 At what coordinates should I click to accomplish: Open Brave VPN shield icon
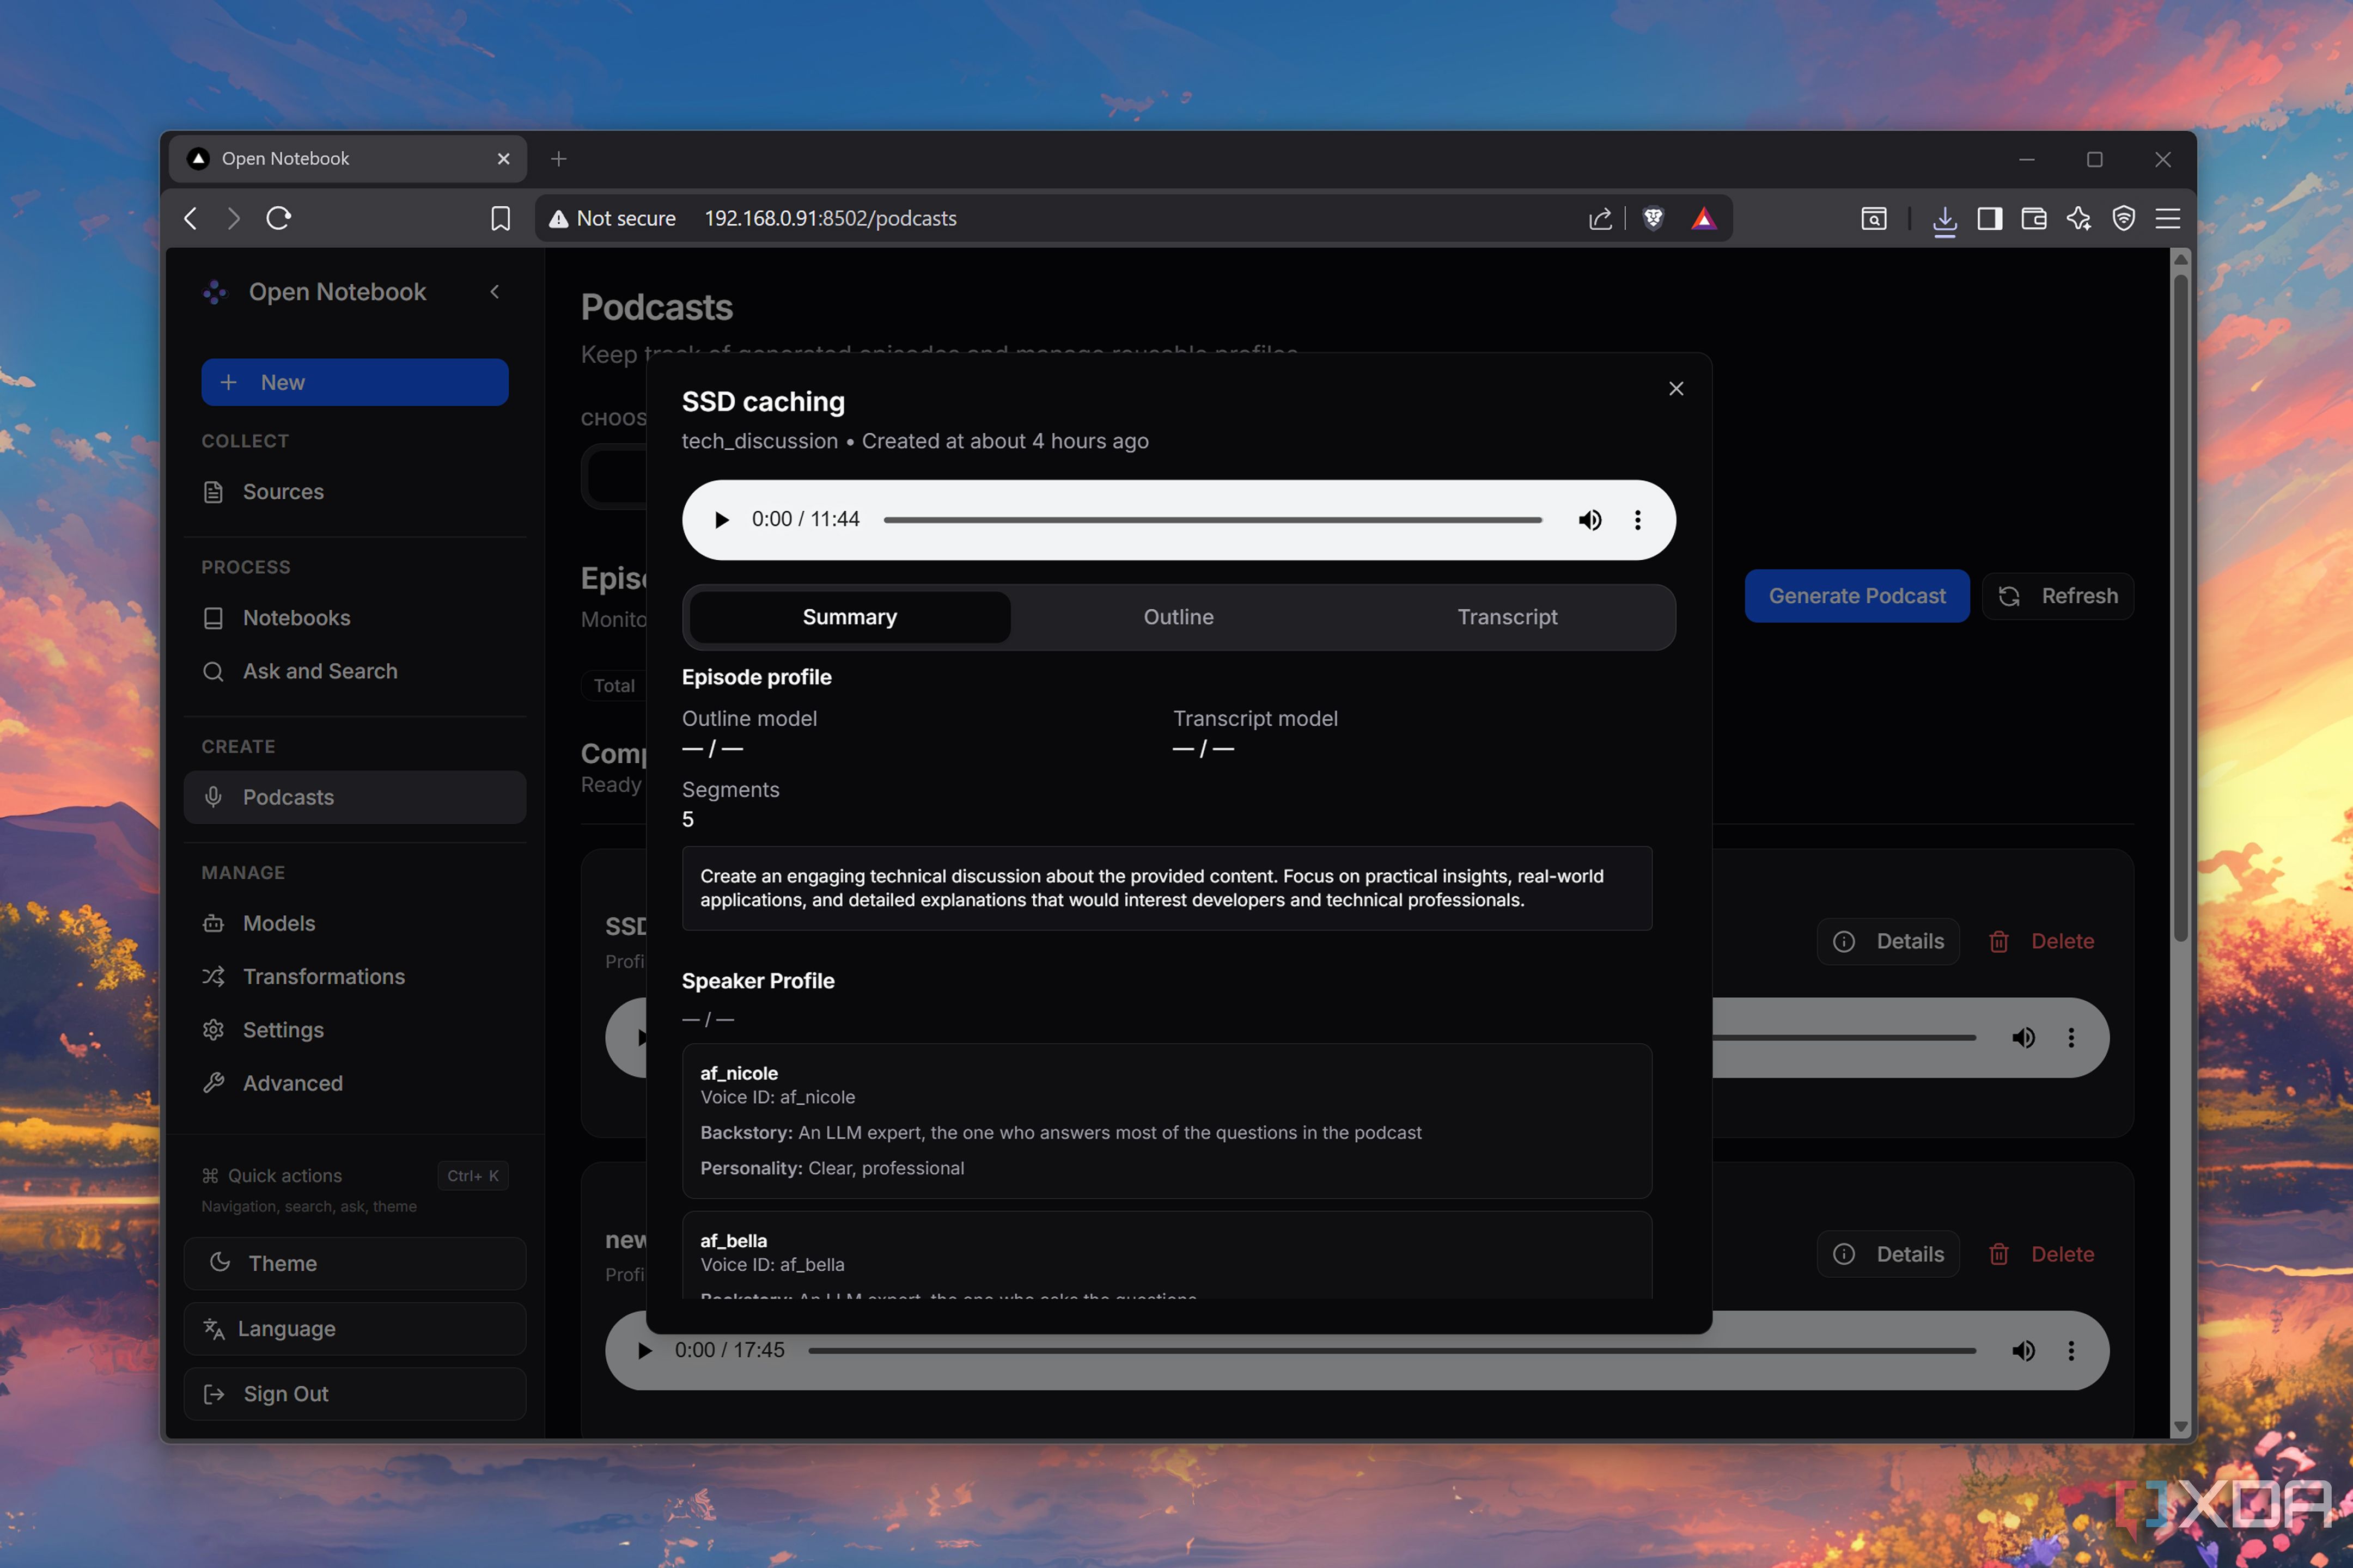pyautogui.click(x=2123, y=218)
